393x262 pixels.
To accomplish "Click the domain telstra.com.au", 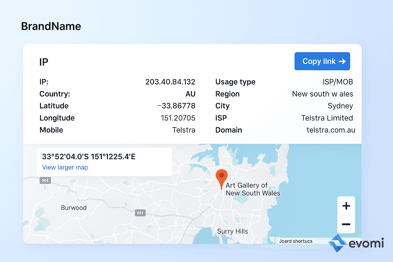I will (x=331, y=130).
